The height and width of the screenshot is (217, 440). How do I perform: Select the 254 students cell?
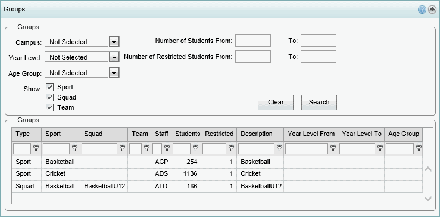pyautogui.click(x=186, y=162)
